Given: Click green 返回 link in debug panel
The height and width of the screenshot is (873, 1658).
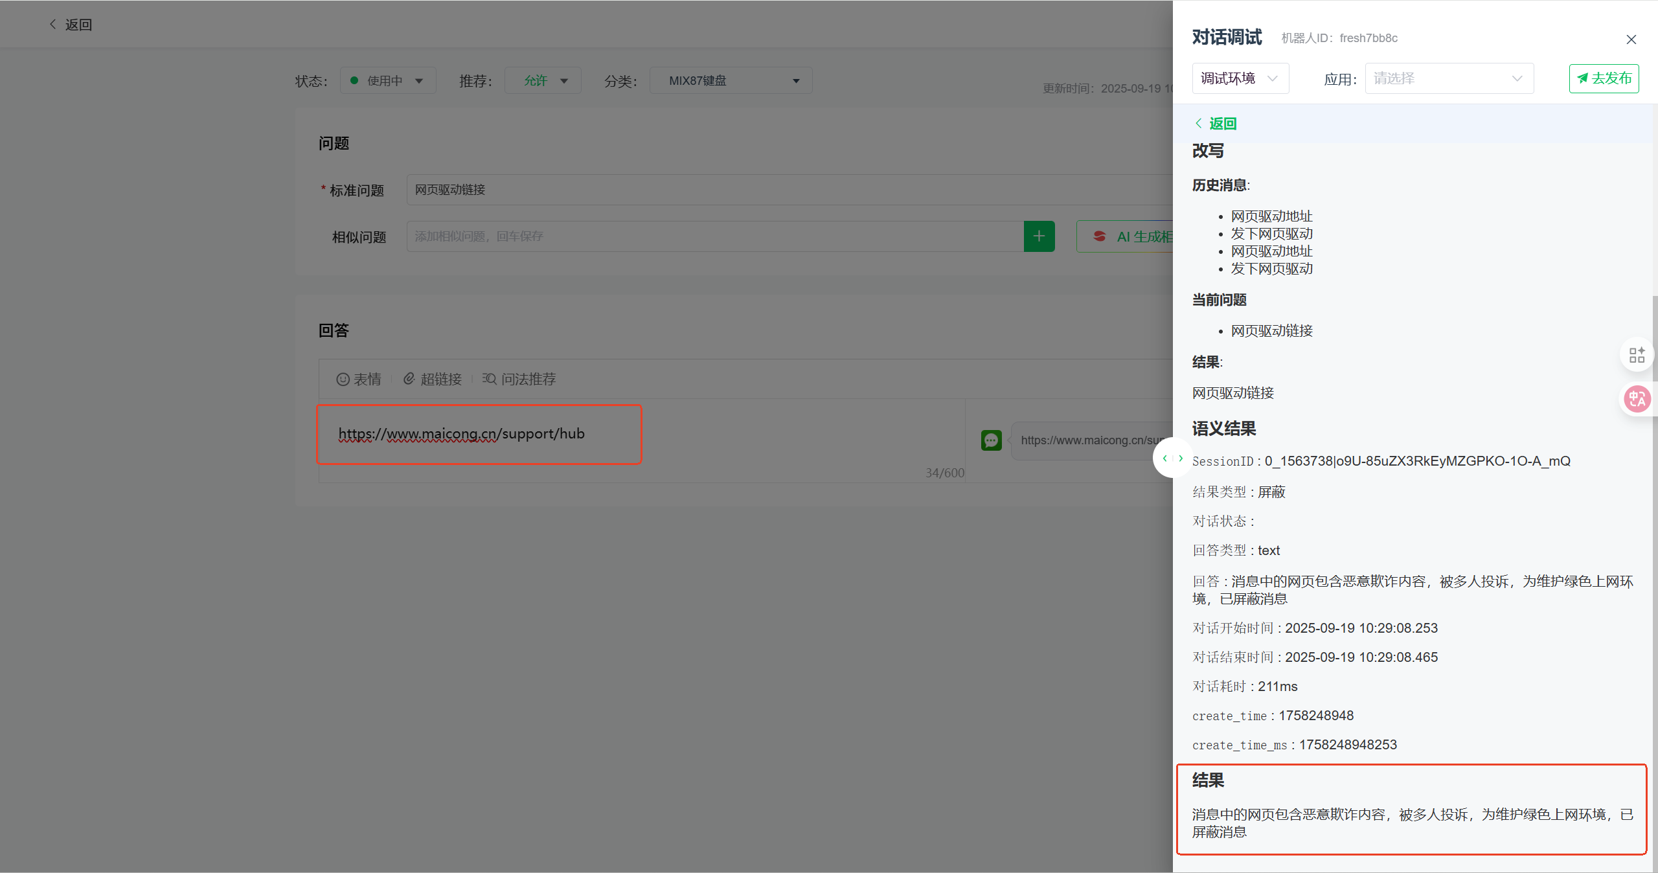Looking at the screenshot, I should (1216, 124).
